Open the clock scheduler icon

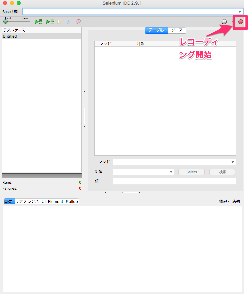tap(224, 22)
